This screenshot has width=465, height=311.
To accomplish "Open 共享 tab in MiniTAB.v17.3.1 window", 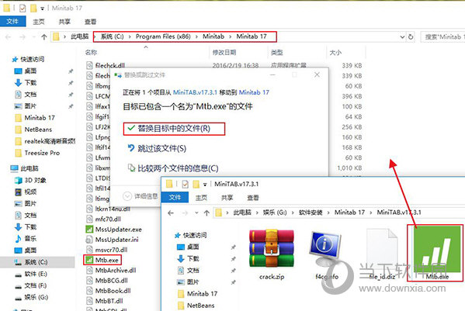I will point(227,198).
